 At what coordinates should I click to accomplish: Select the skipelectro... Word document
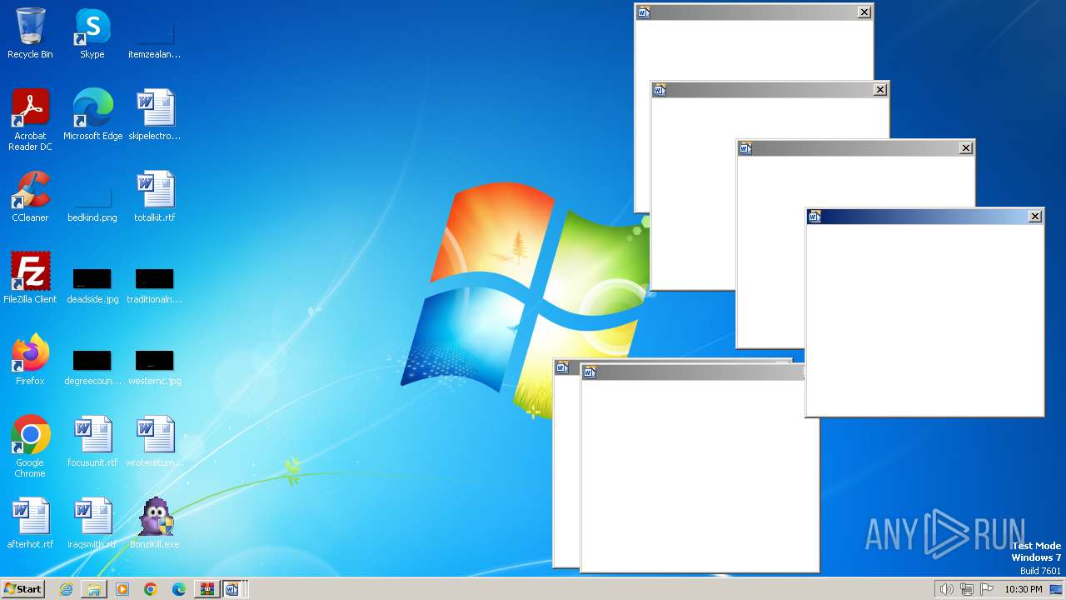point(154,114)
